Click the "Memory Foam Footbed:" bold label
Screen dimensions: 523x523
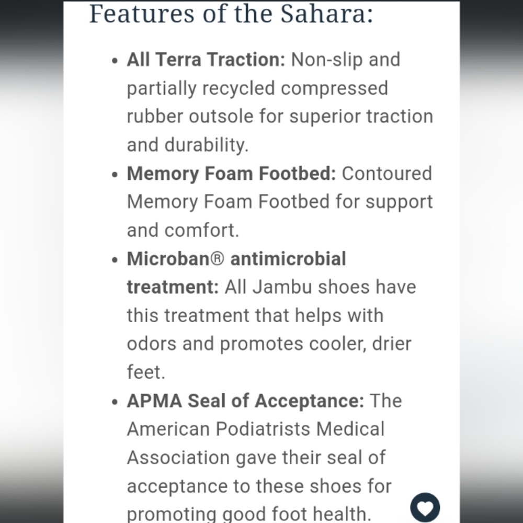232,174
